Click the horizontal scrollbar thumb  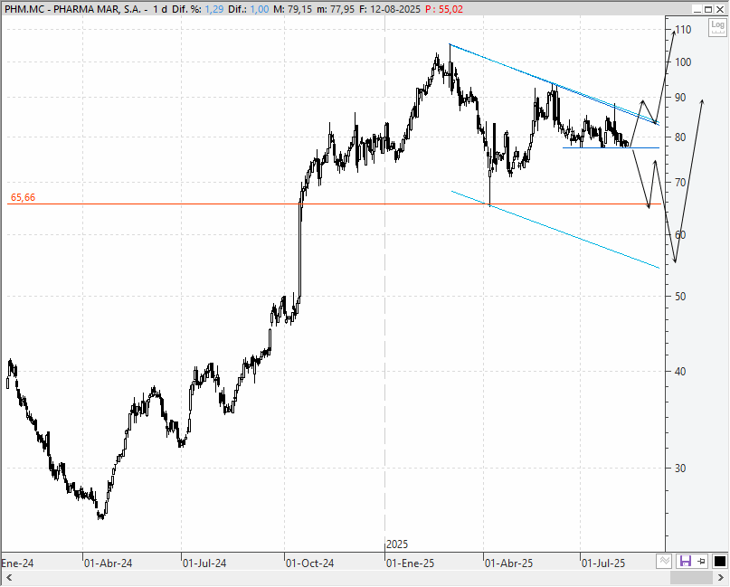click(691, 578)
